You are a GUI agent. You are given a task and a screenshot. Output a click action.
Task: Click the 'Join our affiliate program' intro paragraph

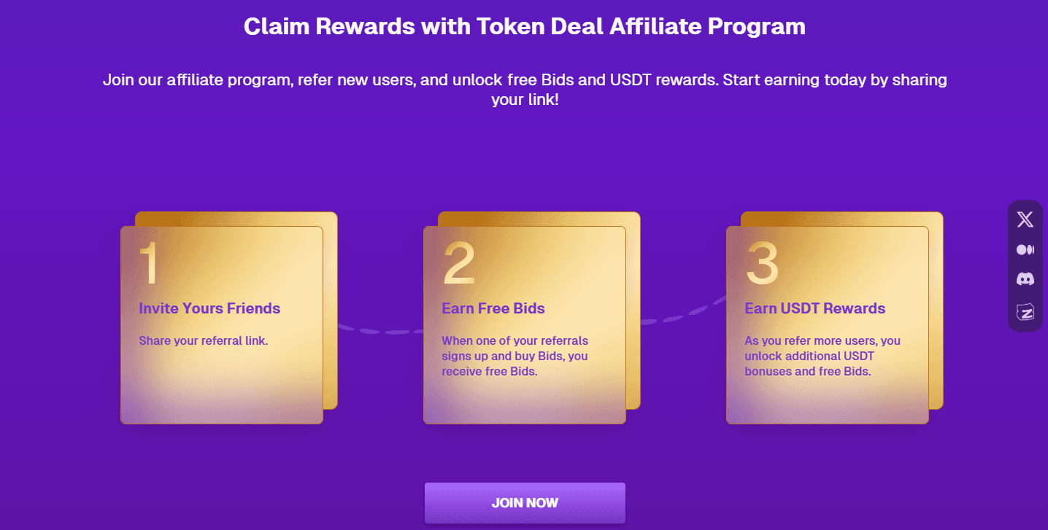[x=525, y=89]
